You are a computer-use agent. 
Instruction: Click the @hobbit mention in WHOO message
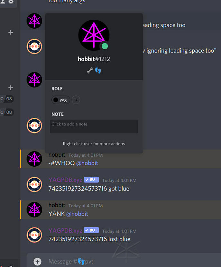point(87,163)
